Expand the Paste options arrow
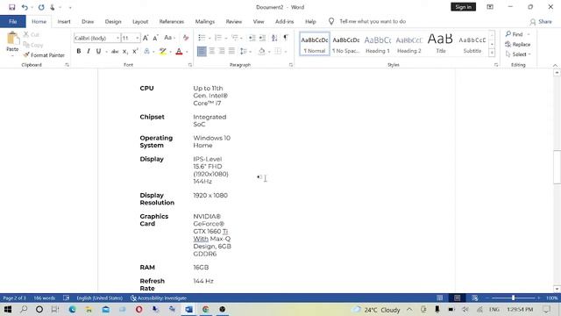Screen dimensions: 561x316 pos(12,55)
